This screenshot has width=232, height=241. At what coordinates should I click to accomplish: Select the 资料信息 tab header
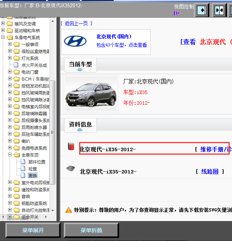80,125
